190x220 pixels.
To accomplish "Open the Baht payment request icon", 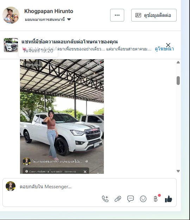I will (156, 199).
